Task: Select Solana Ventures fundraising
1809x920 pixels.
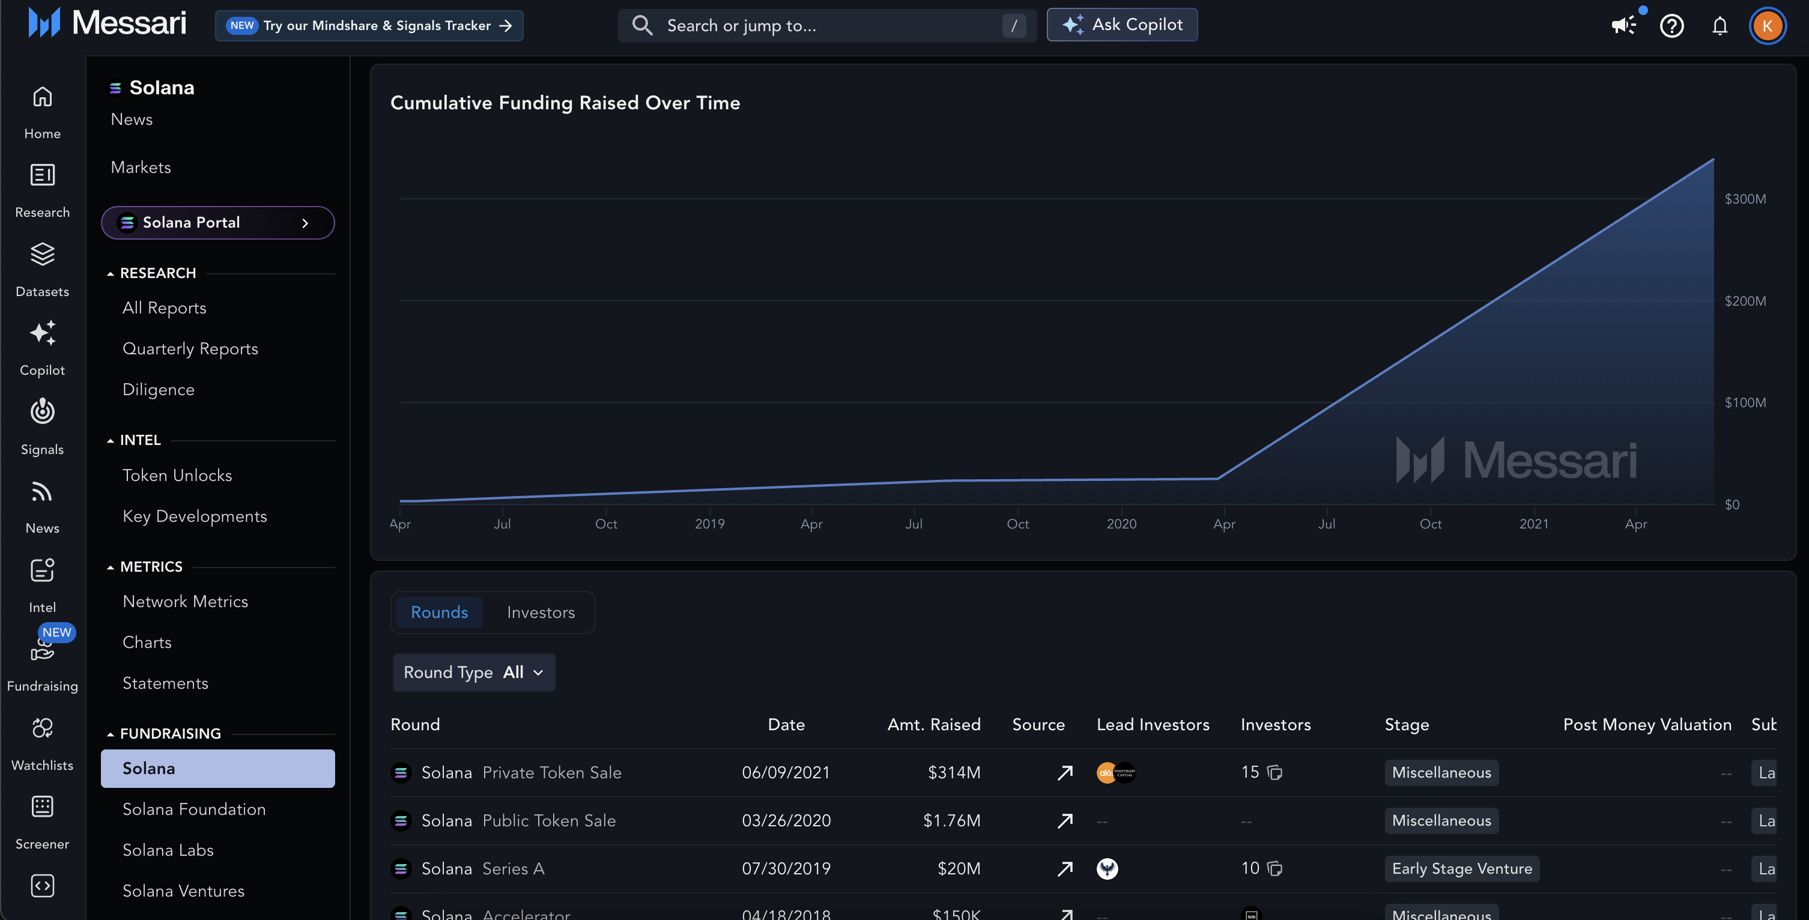Action: point(183,891)
